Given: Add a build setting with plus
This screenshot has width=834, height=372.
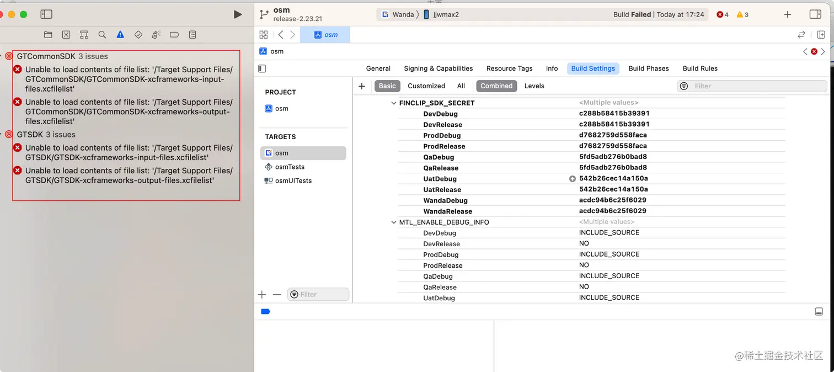Looking at the screenshot, I should 362,86.
